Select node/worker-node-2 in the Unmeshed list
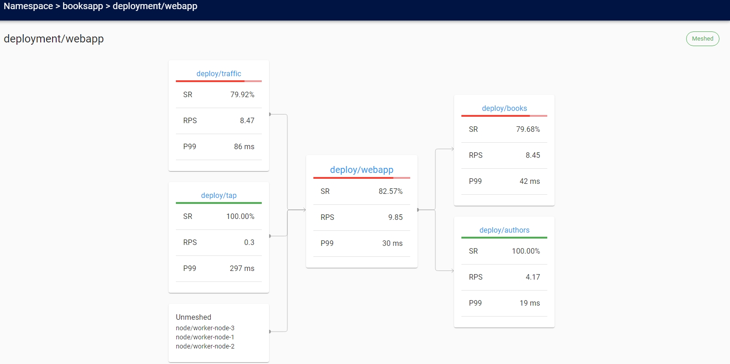This screenshot has height=364, width=730. (x=205, y=346)
